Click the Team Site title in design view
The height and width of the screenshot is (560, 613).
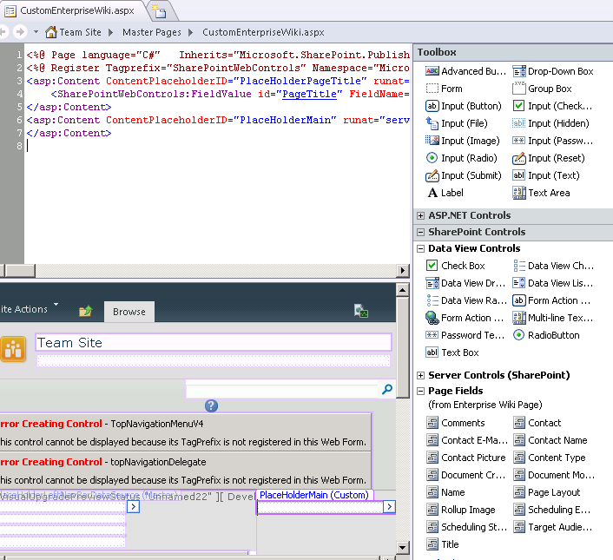tap(69, 343)
